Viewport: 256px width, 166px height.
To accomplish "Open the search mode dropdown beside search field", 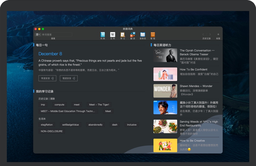I will click(x=38, y=35).
